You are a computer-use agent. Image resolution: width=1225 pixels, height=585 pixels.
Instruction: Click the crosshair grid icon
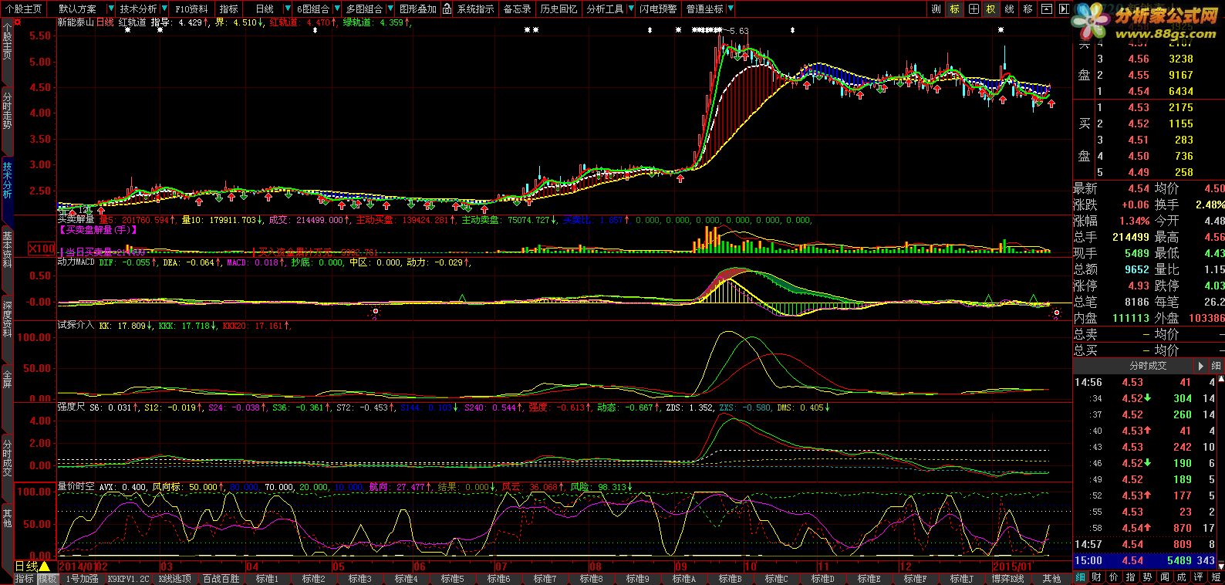974,9
